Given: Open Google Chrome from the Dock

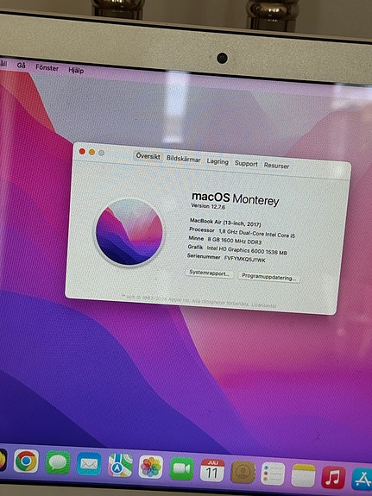Looking at the screenshot, I should point(26,461).
